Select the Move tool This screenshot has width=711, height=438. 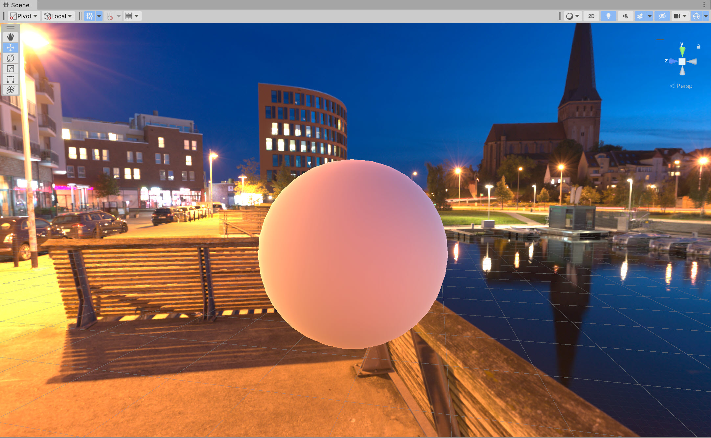point(11,48)
